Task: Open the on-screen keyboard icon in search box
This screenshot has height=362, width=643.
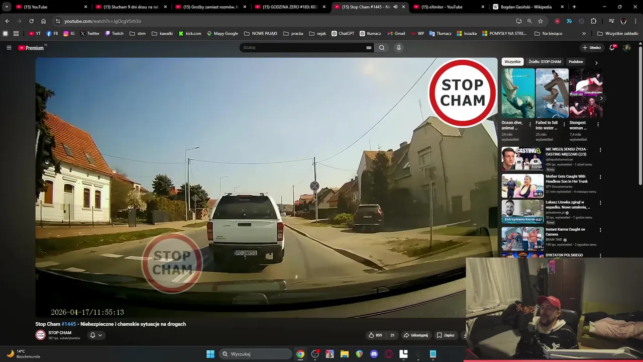Action: (x=369, y=48)
